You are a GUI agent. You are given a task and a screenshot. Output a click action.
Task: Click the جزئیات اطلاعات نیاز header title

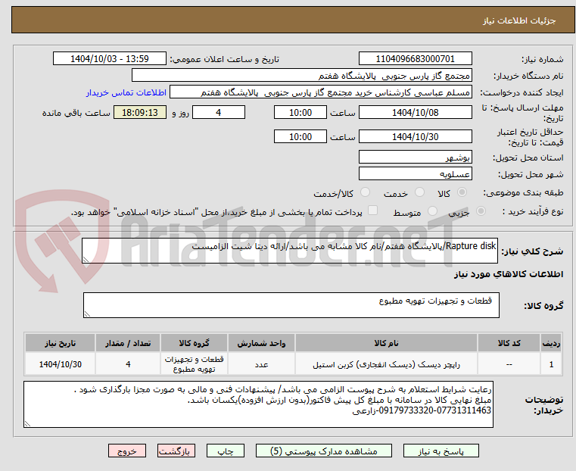point(519,20)
